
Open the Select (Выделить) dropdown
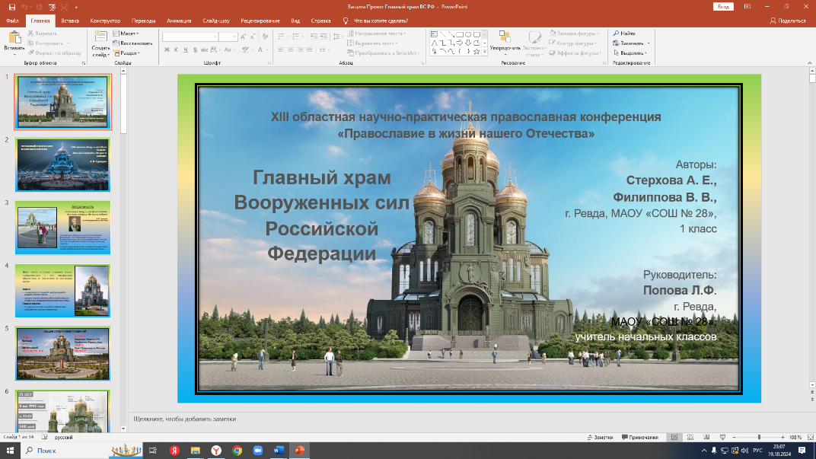633,53
